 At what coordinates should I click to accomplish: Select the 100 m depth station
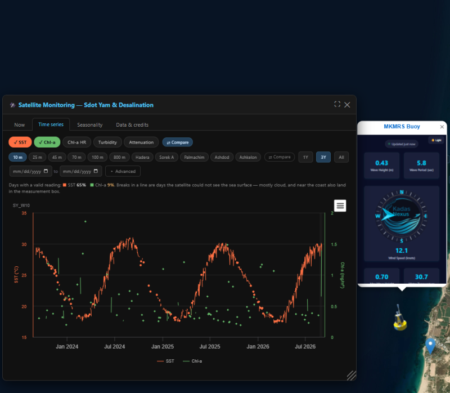[97, 157]
